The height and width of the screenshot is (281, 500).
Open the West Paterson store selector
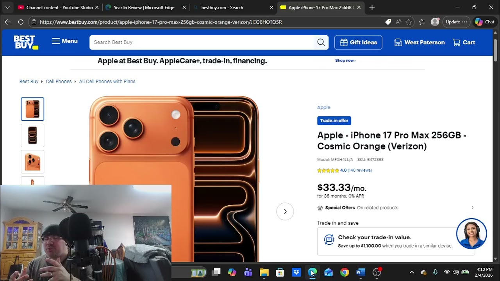coord(420,42)
